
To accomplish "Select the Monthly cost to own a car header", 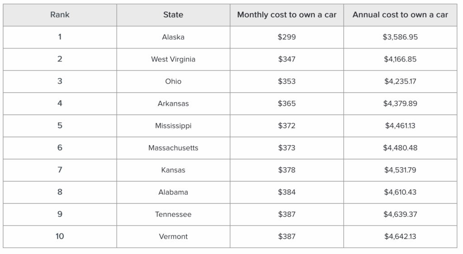I will (x=287, y=15).
